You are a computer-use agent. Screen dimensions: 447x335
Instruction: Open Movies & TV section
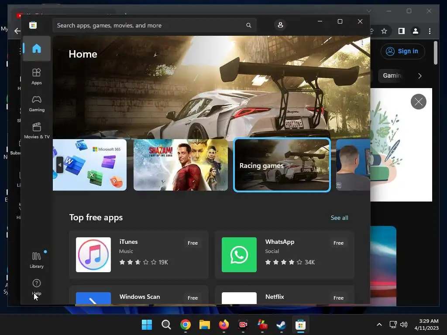[x=37, y=131]
